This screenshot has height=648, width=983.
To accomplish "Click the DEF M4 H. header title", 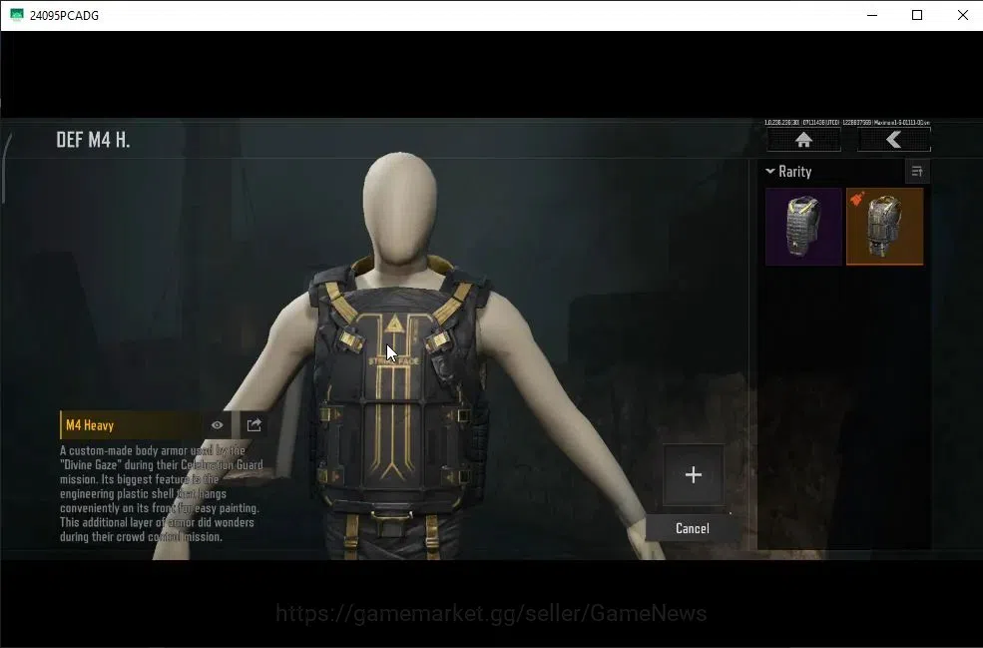I will point(94,140).
